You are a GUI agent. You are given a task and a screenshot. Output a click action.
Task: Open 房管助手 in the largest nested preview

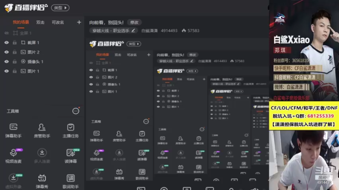coord(119,136)
